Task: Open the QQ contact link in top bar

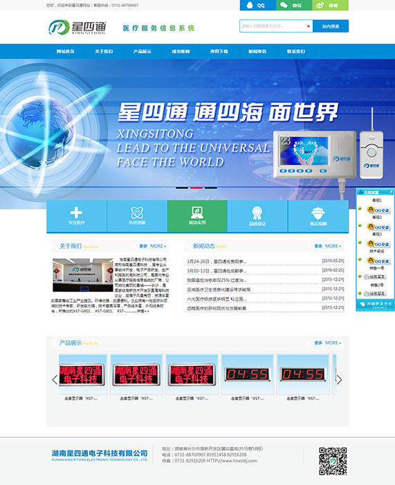Action: point(257,6)
